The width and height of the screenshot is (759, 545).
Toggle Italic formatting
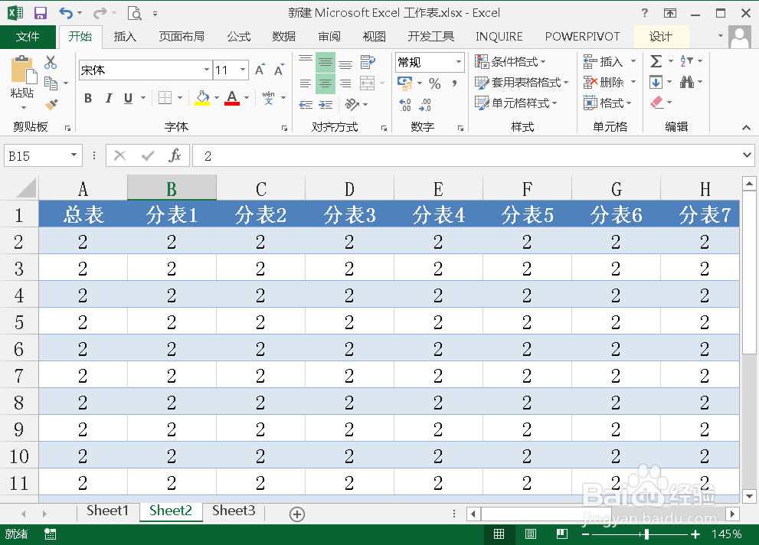coord(109,98)
